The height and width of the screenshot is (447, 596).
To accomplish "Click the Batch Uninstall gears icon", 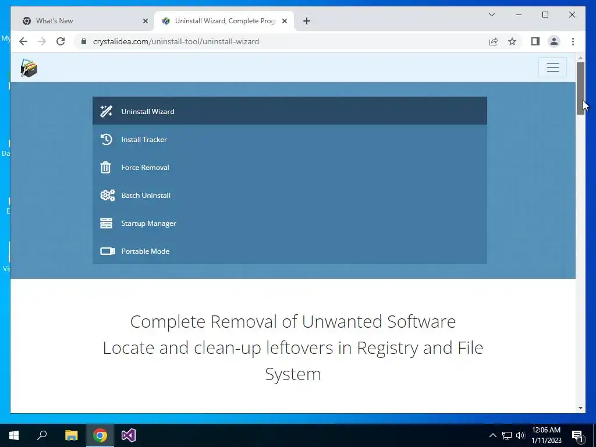I will pyautogui.click(x=108, y=196).
